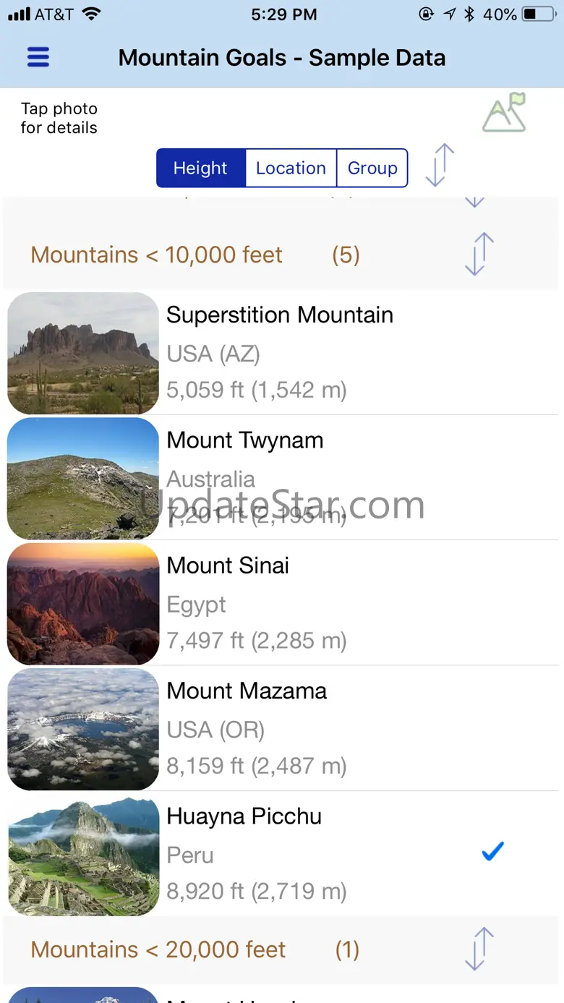This screenshot has width=564, height=1003.
Task: Collapse the Mountains < 10,000 feet section
Action: point(479,254)
